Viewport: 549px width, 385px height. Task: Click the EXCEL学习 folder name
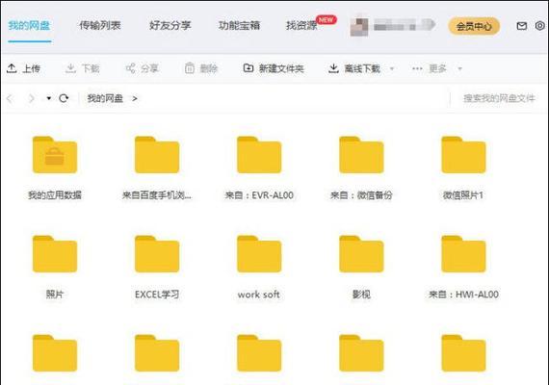(x=157, y=295)
